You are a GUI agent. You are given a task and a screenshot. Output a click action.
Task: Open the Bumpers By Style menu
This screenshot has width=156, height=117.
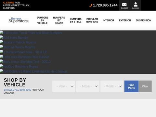pos(76,20)
